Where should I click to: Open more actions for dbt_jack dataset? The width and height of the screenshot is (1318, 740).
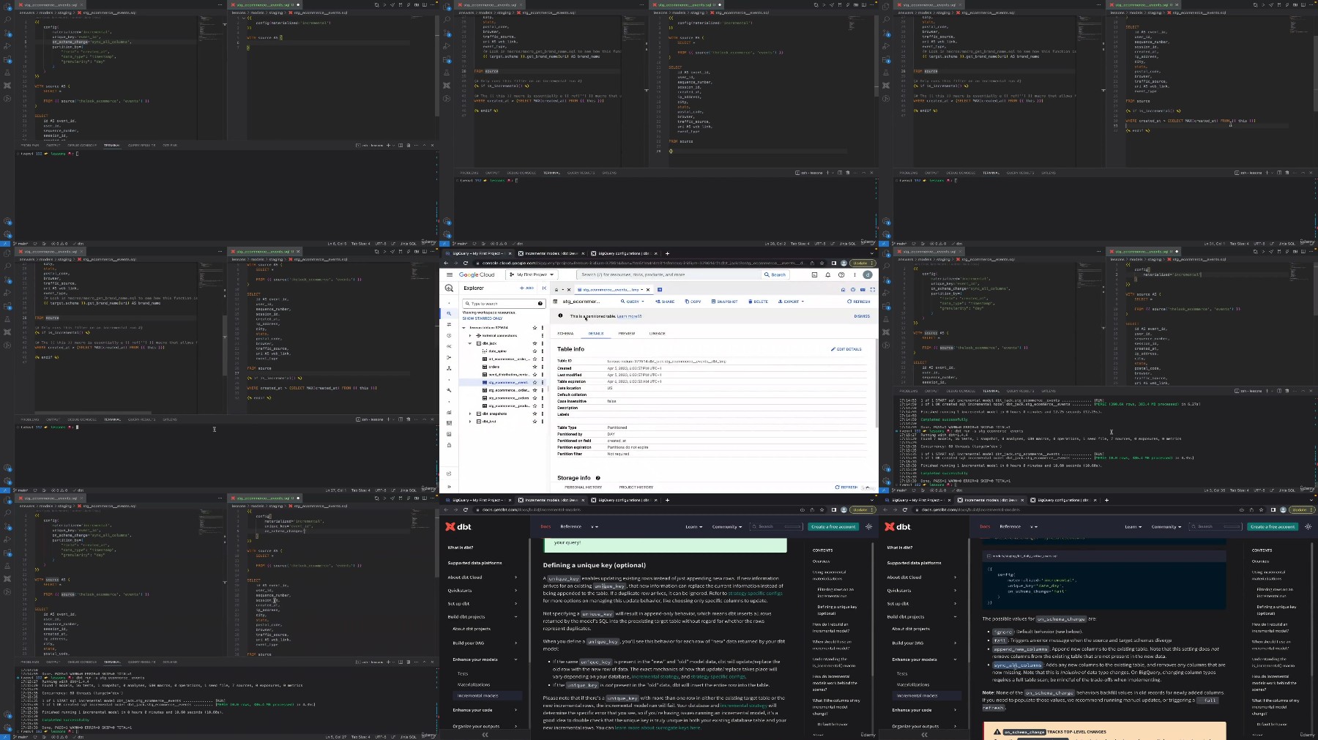pos(543,343)
